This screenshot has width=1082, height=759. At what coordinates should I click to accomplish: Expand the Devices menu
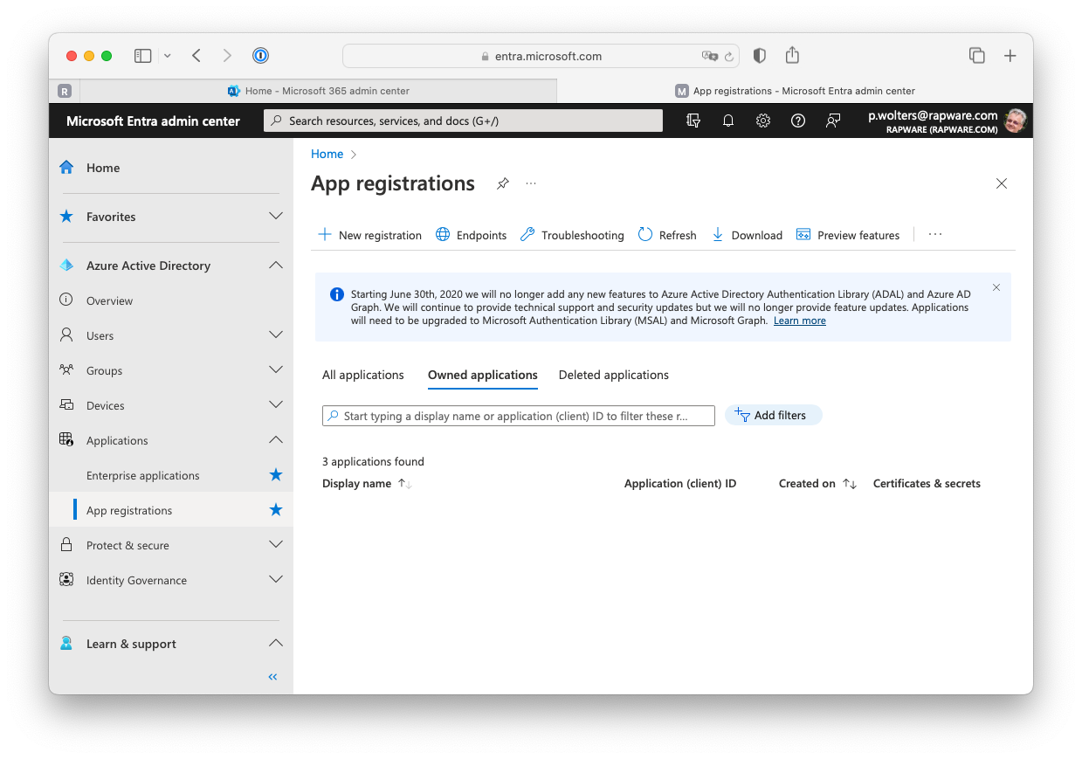pos(276,405)
